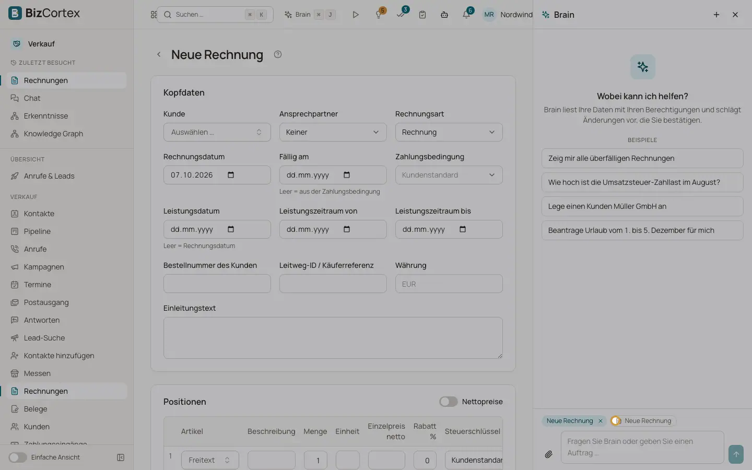Go back using the arrow beside Neue Rechnung
Screen dimensions: 752x470
coord(159,54)
